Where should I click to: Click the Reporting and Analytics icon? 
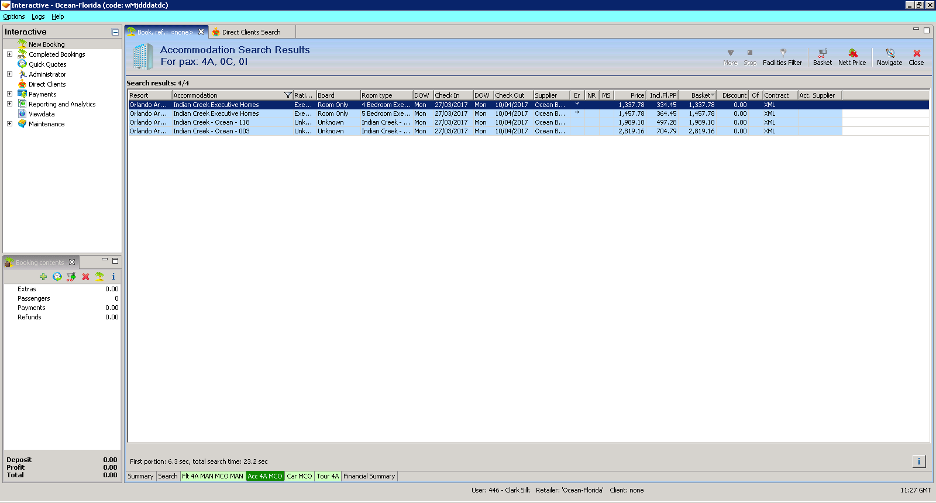[x=22, y=104]
